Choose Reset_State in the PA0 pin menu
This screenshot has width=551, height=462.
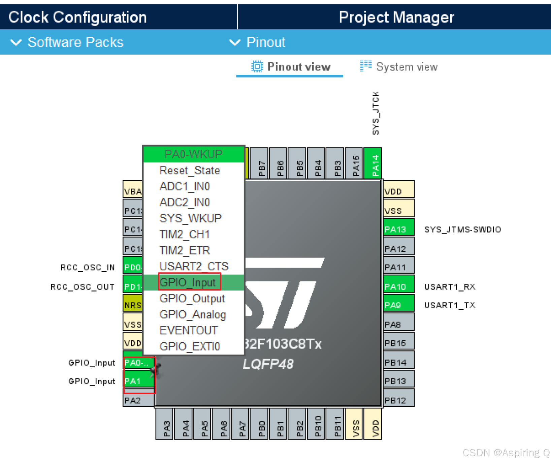click(194, 171)
